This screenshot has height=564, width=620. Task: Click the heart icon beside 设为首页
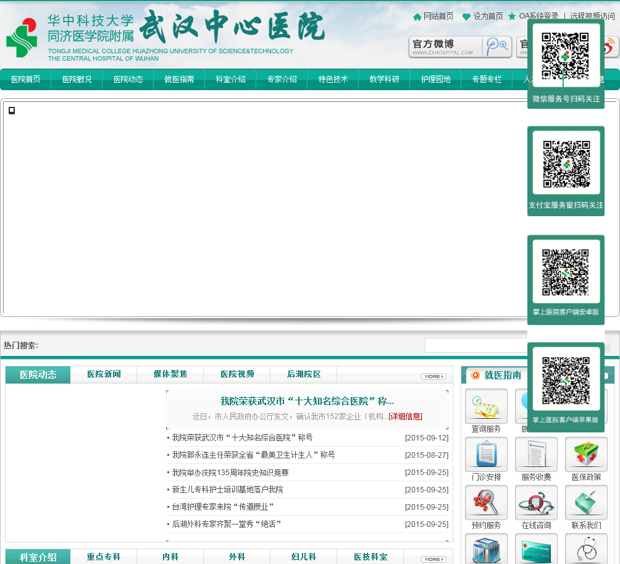467,17
